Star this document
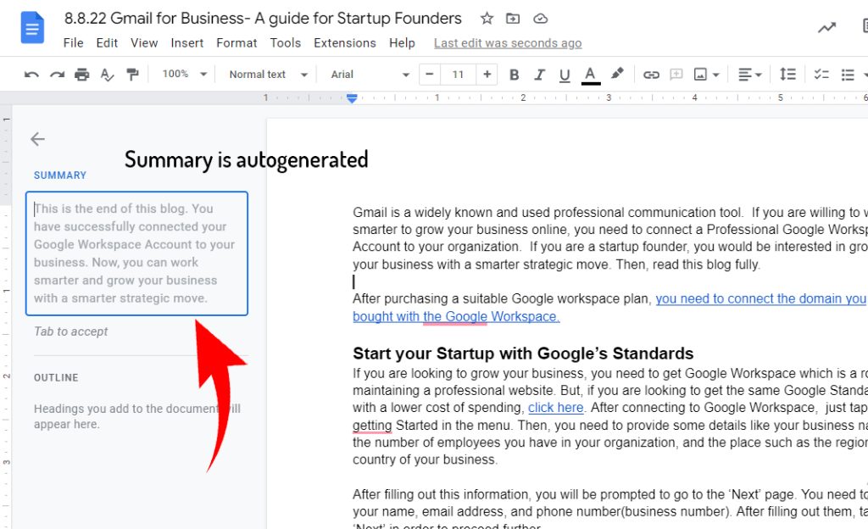The width and height of the screenshot is (868, 529). [487, 19]
